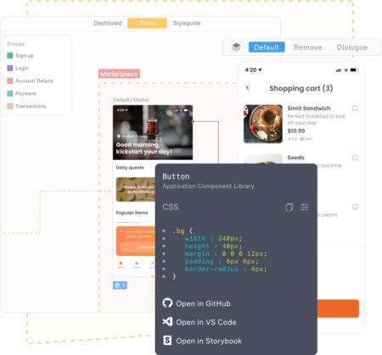The height and width of the screenshot is (355, 382).
Task: Click Open in VS Code
Action: click(206, 322)
